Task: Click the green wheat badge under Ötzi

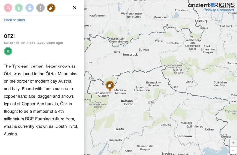Action: [8, 51]
